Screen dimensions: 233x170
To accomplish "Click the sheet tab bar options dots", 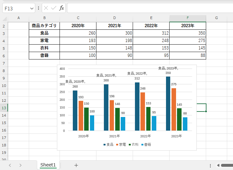I will (x=210, y=165).
